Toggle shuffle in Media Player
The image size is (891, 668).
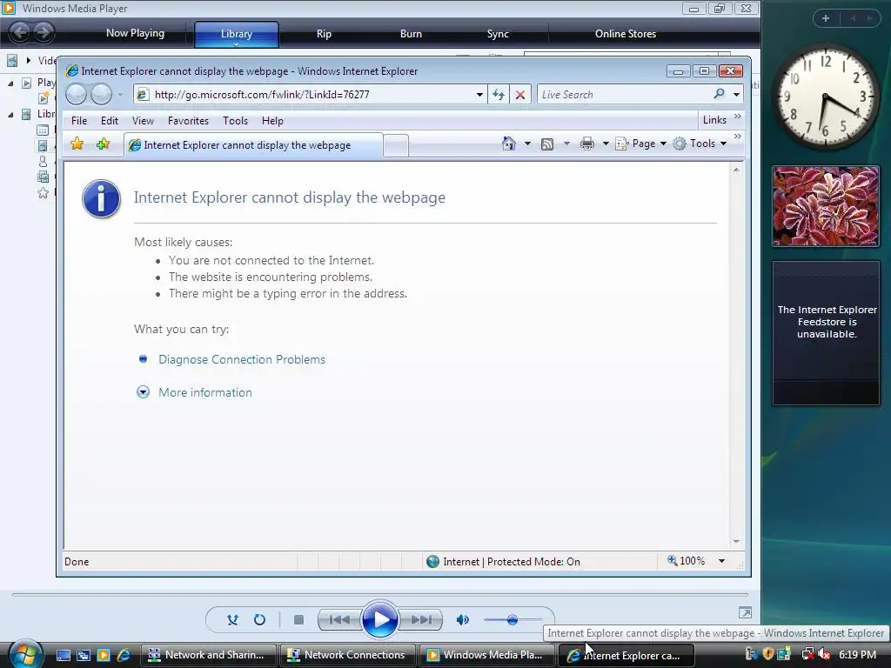coord(232,619)
